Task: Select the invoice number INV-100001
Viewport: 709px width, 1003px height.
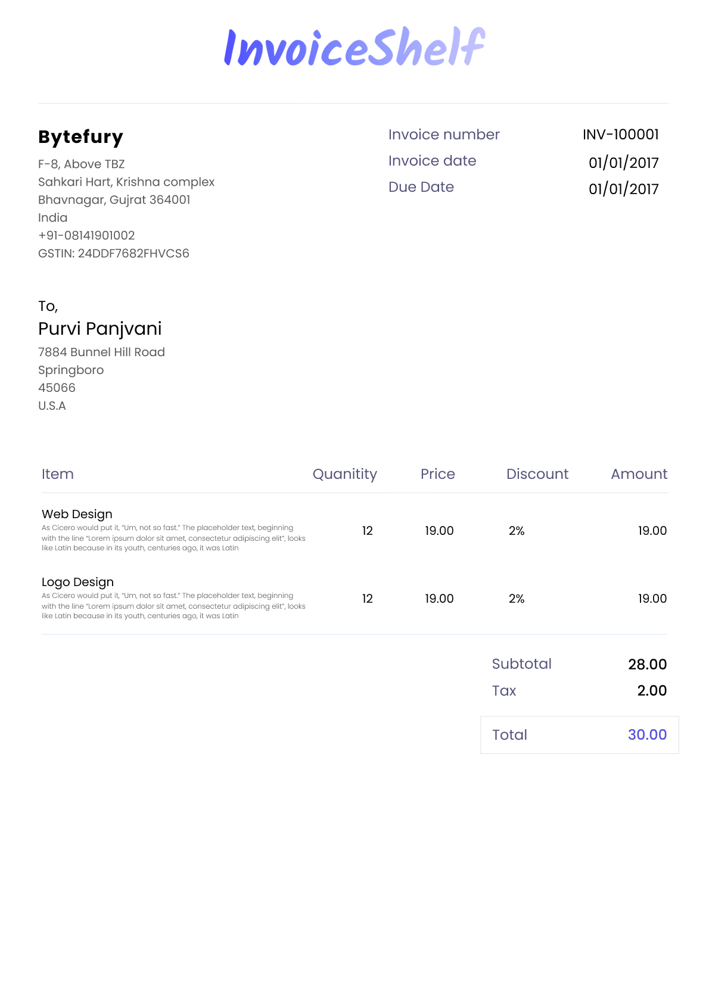Action: pos(620,135)
